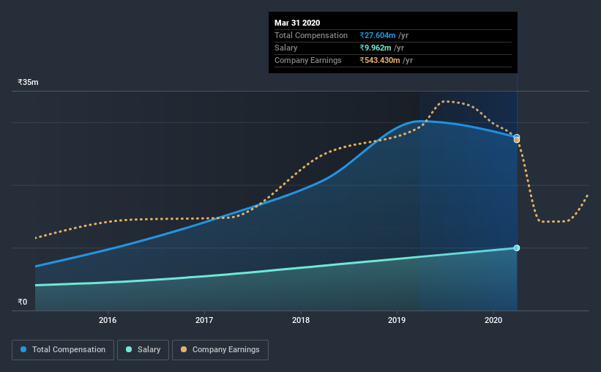The width and height of the screenshot is (601, 372).
Task: Toggle the Total Compensation legend button
Action: (63, 350)
